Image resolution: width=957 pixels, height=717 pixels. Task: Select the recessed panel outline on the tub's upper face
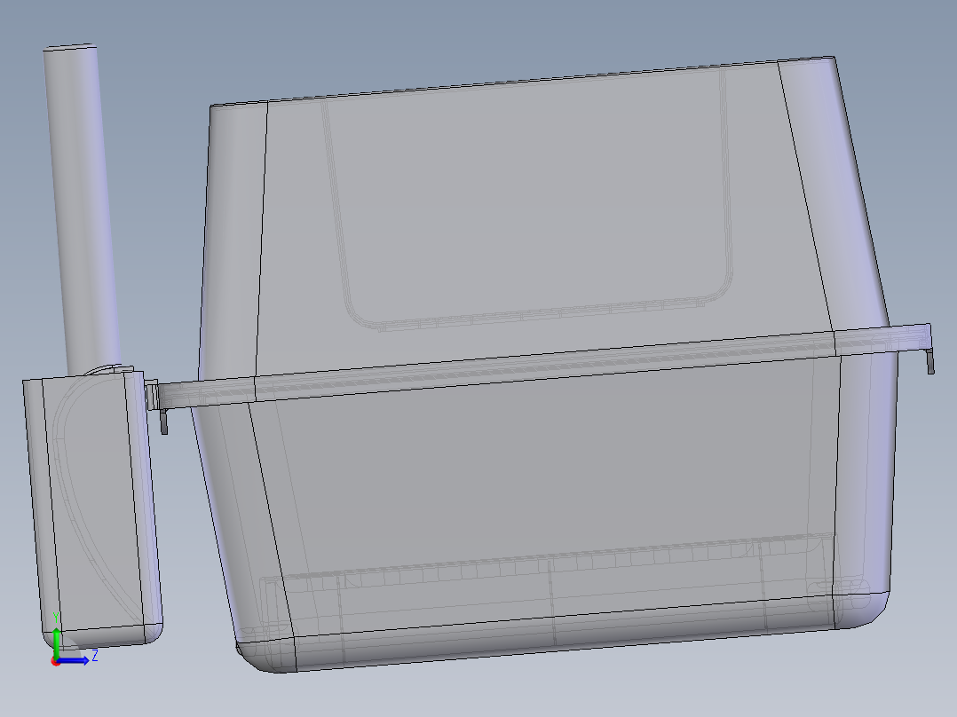(528, 198)
